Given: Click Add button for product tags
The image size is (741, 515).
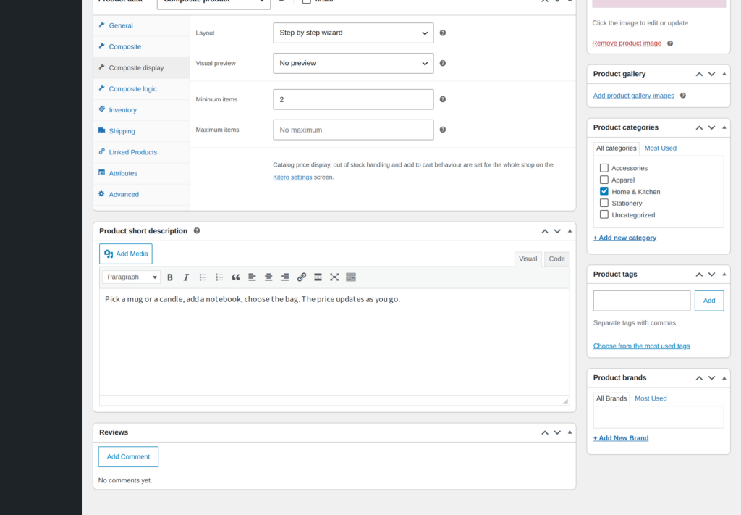Looking at the screenshot, I should tap(709, 301).
